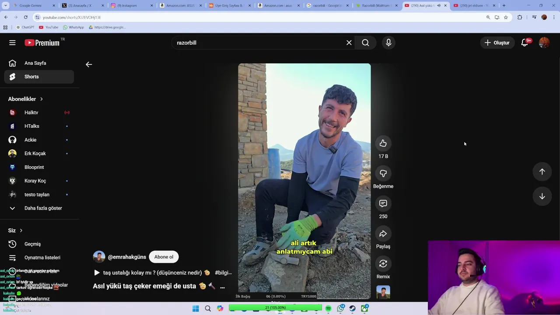Open the HTalks subscription
Image resolution: width=560 pixels, height=315 pixels.
click(39, 126)
